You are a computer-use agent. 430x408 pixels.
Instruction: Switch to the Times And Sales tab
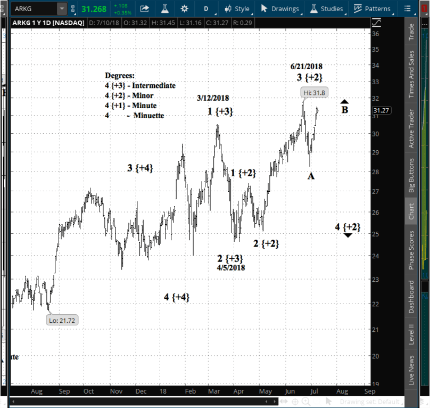pos(411,75)
